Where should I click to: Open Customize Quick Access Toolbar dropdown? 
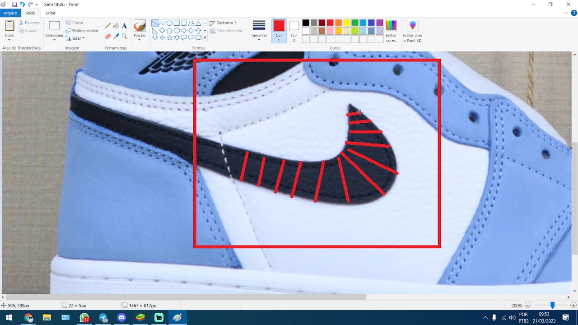coord(37,5)
